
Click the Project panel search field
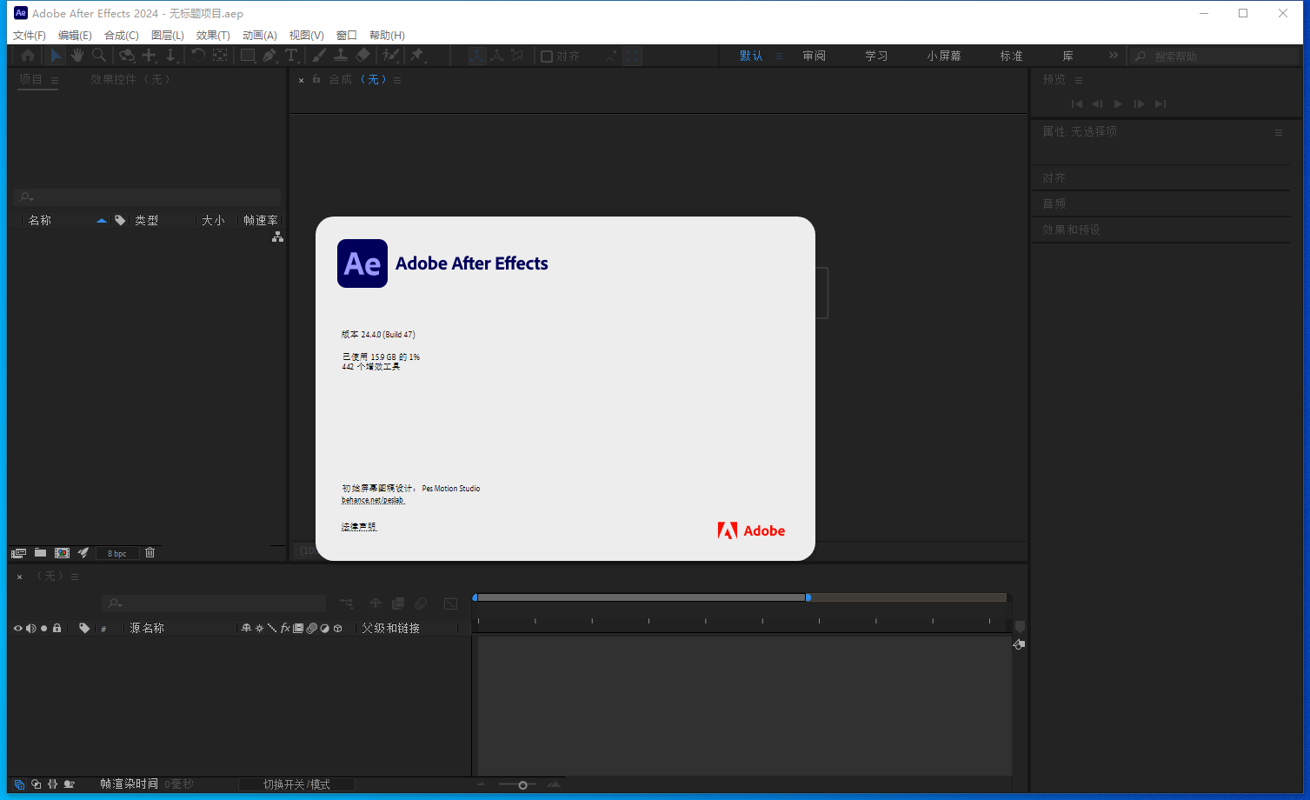pyautogui.click(x=147, y=197)
